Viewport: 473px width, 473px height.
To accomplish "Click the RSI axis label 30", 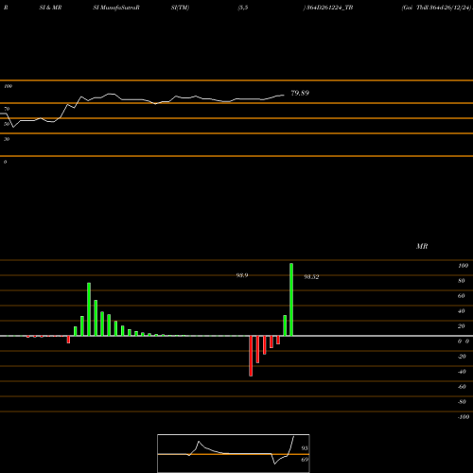I will 7,139.
